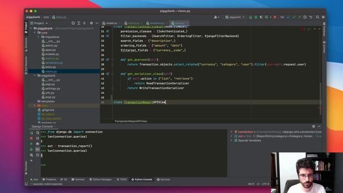Click the View link beside the out variable
343x193 pixels.
pyautogui.click(x=318, y=136)
